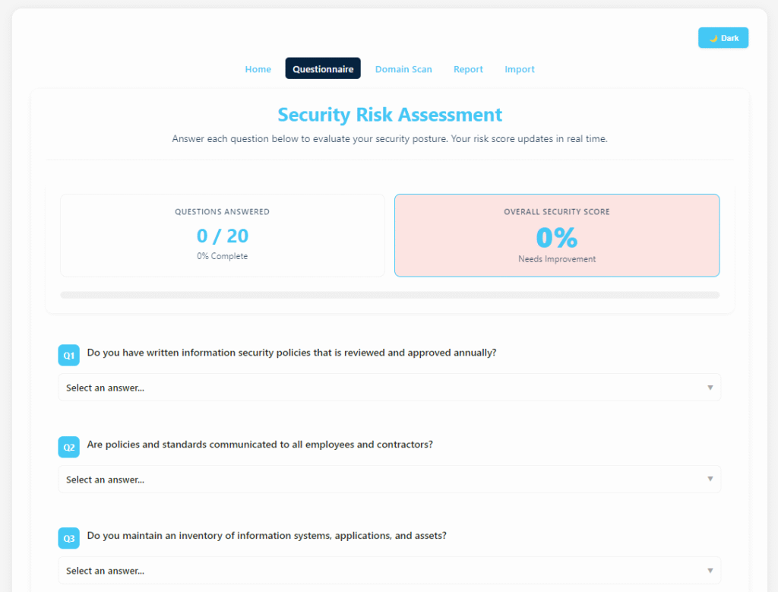Click the dropdown arrow on the Q1 answer field
778x592 pixels.
pyautogui.click(x=710, y=388)
